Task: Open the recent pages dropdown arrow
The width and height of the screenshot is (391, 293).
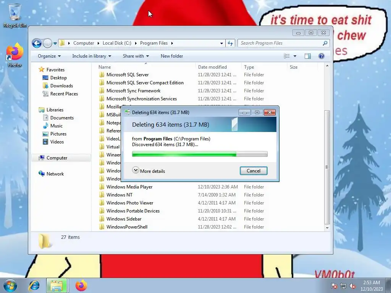Action: tap(55, 43)
